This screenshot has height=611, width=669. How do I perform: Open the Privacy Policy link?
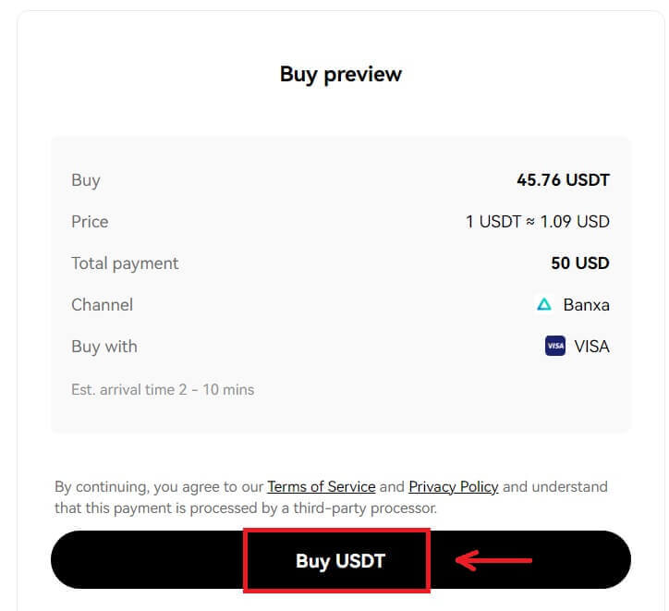(453, 486)
